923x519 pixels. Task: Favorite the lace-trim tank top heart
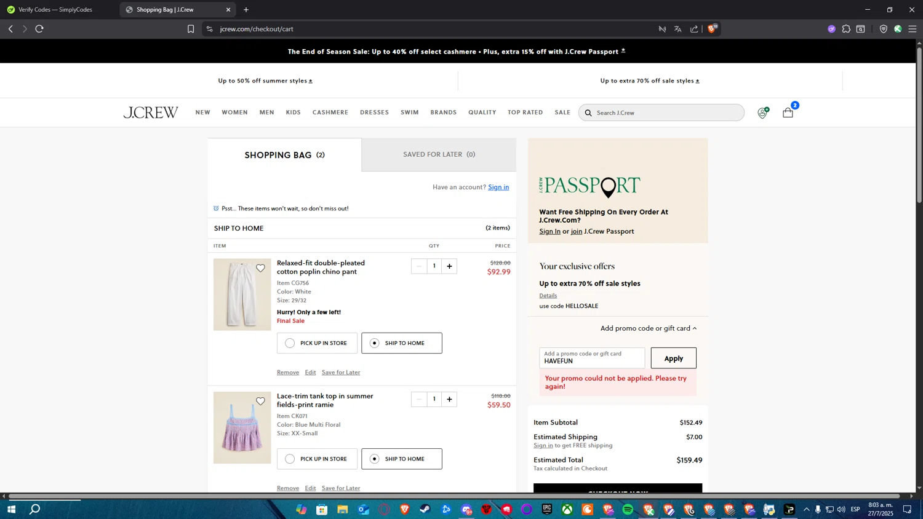tap(260, 401)
